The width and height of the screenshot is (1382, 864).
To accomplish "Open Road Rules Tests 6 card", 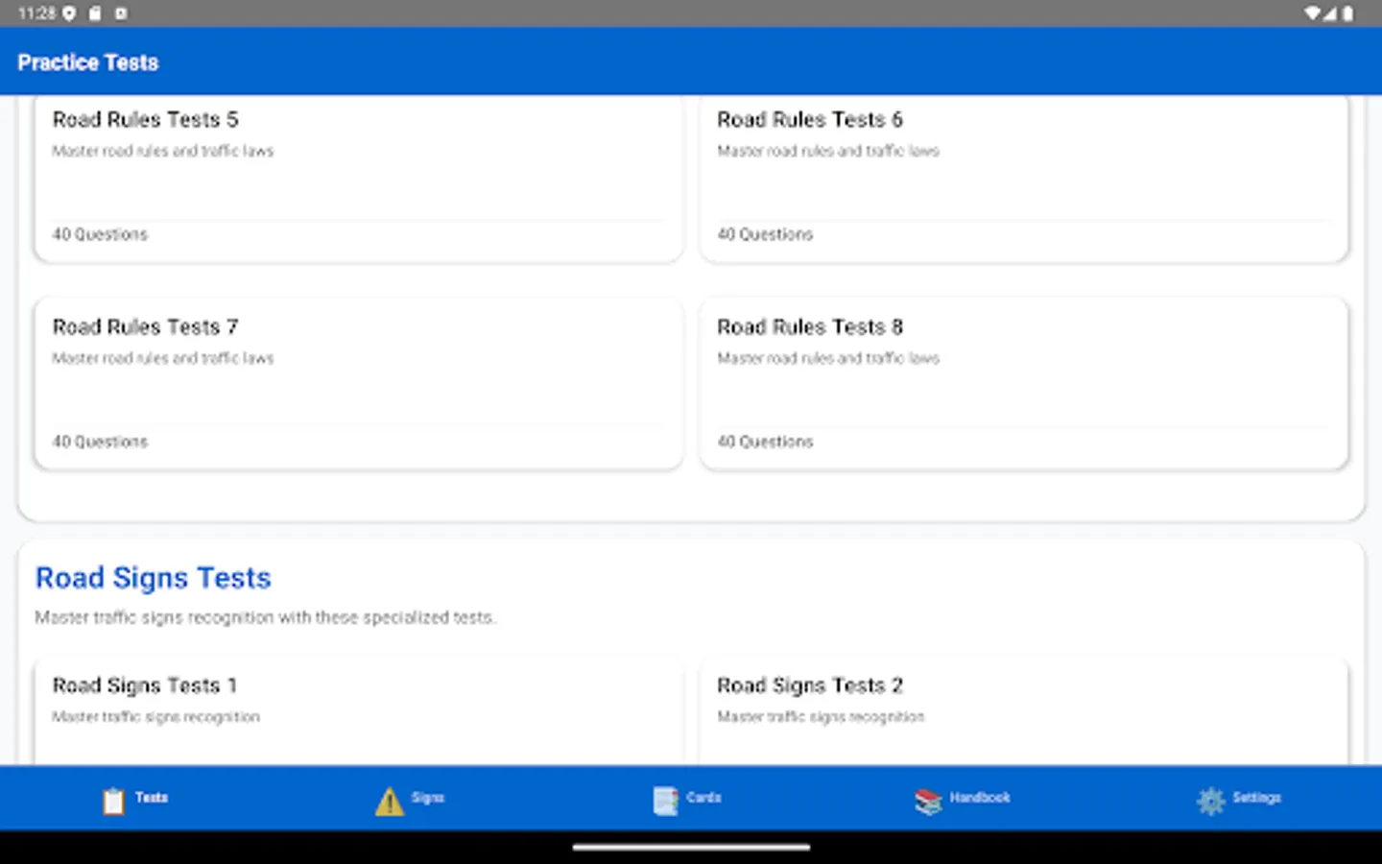I will click(1023, 178).
